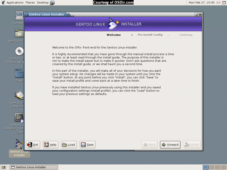This screenshot has width=227, height=170.
Task: Click the GNOME foot logo icon
Action: click(3, 3)
